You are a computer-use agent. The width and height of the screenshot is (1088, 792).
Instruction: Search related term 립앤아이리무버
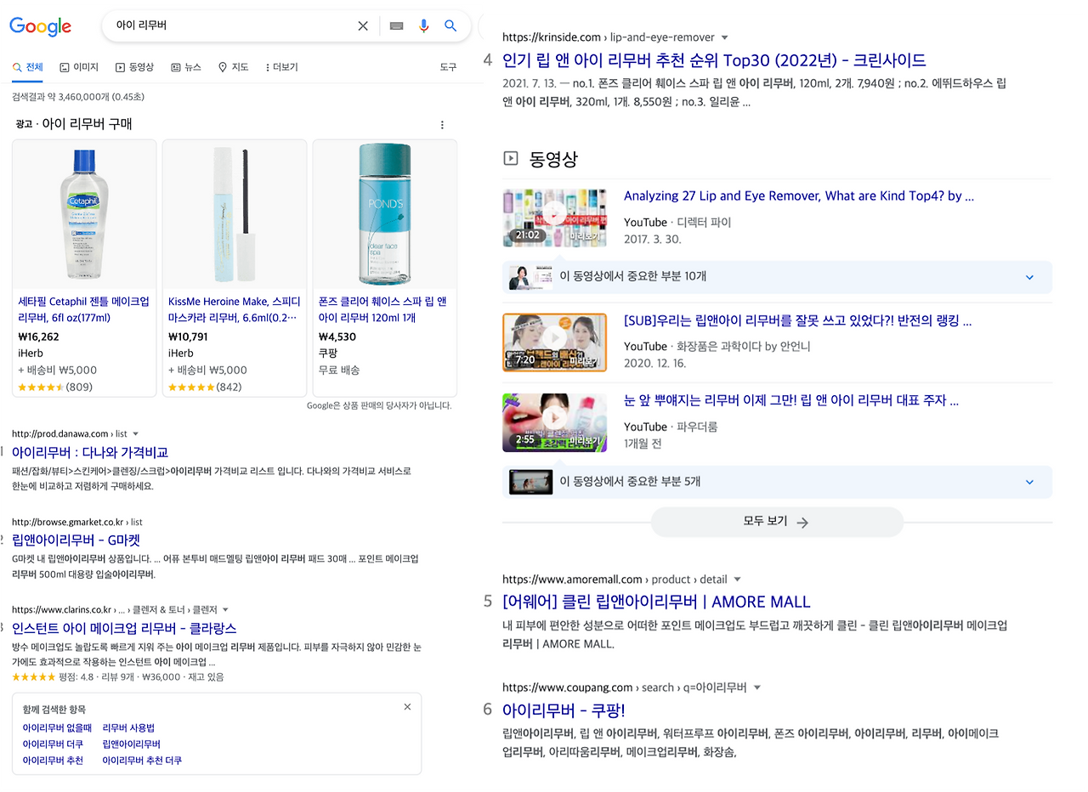132,744
